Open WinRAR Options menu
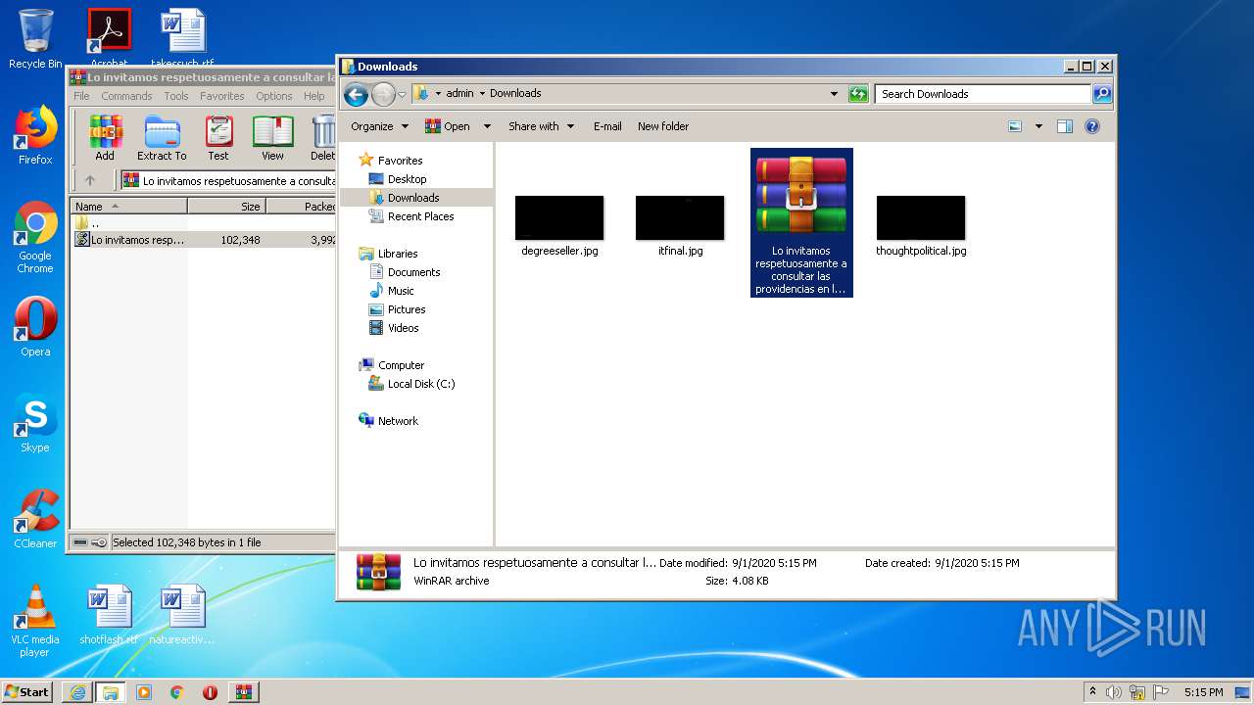This screenshot has height=705, width=1254. 274,96
